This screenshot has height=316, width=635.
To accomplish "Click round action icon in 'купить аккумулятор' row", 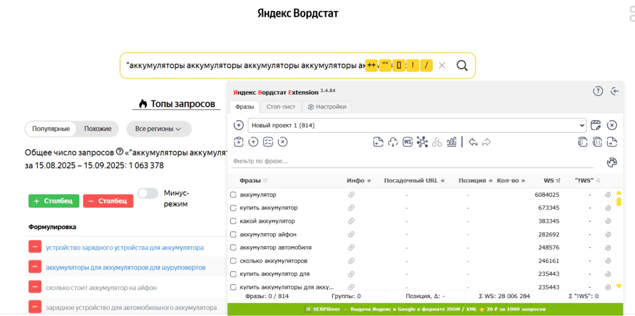I will (608, 208).
